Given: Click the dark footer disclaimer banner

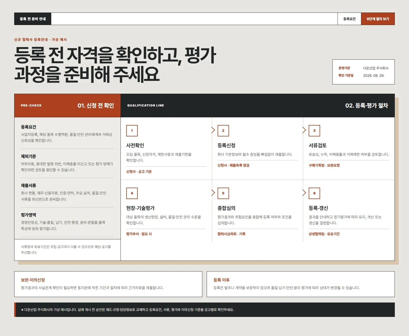Looking at the screenshot, I should click(204, 310).
